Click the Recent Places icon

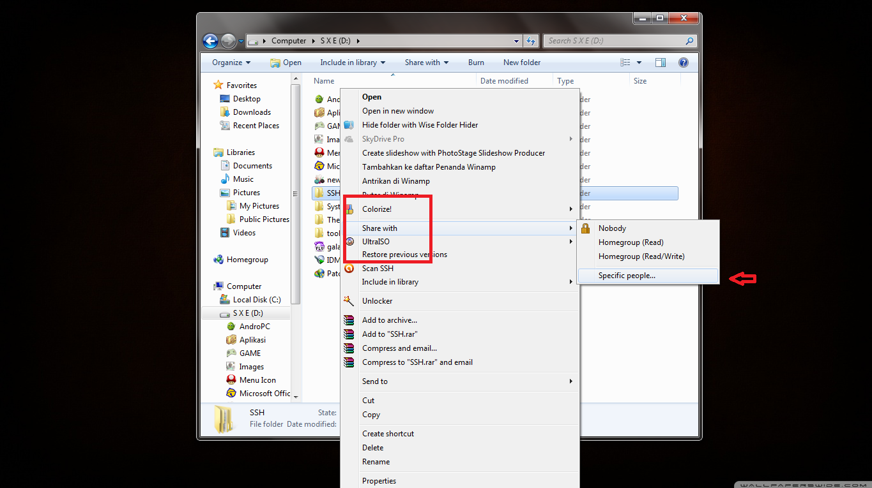point(225,126)
